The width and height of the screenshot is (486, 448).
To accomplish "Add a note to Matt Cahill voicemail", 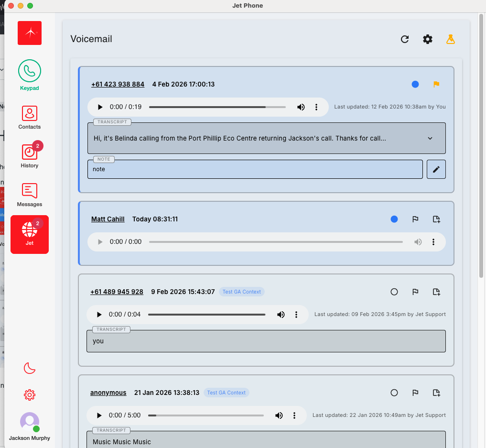I will (436, 219).
